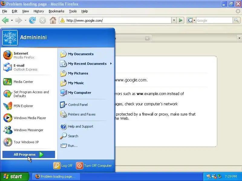
Task: Click the Adminininii snowflake user picture
Action: [10, 37]
